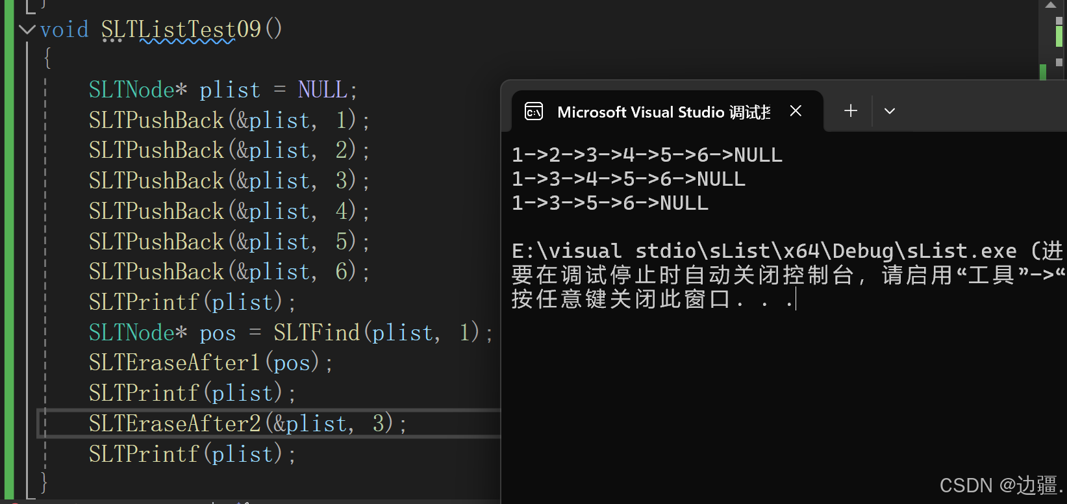Collapse the SLTListTest09 function fold arrow

tap(27, 29)
